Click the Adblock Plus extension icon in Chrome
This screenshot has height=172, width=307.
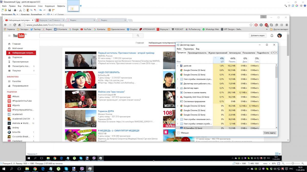(266, 25)
